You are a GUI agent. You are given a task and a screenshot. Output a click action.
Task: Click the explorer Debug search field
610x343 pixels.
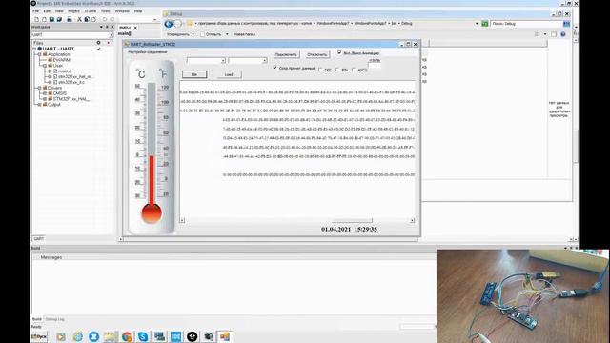[526, 24]
